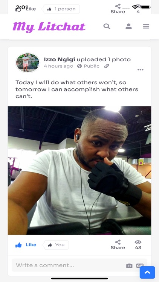Toggle Like on Izzo Ngigi's post
Screen dimensions: 159x282
coord(26,245)
